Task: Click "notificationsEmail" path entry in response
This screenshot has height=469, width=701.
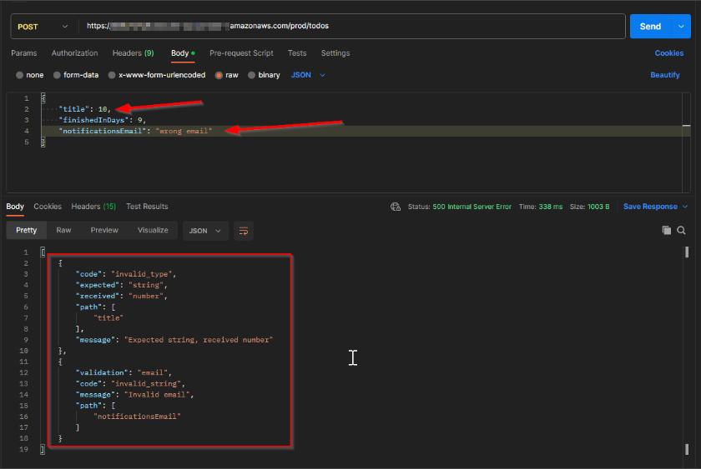Action: click(137, 417)
